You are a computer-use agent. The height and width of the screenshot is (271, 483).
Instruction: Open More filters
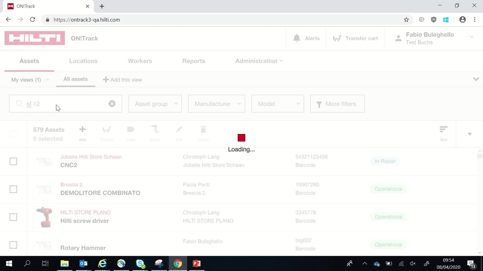tap(338, 103)
